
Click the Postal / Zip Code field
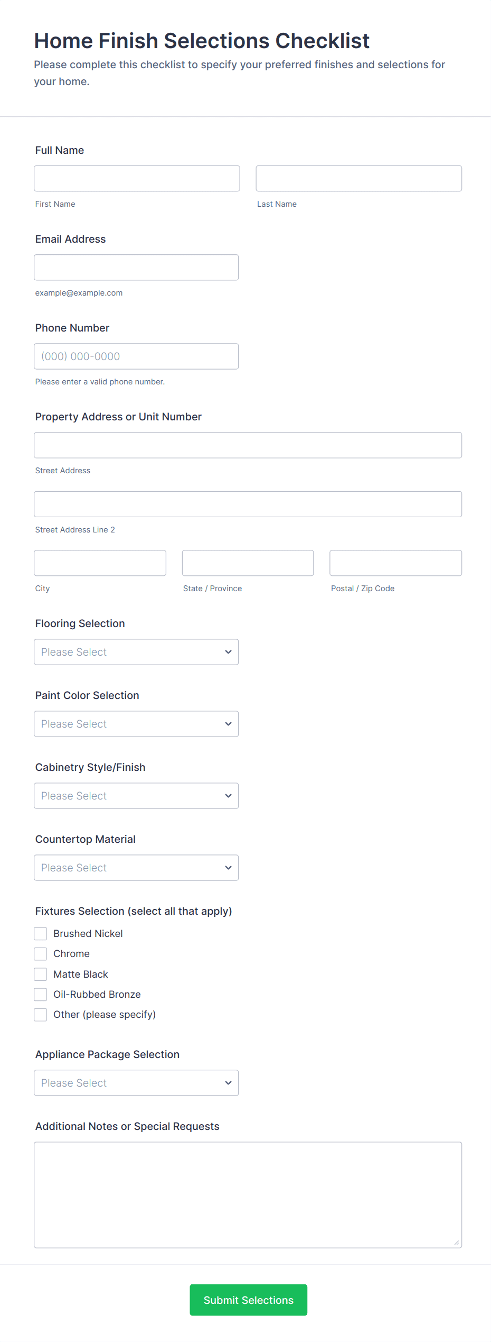click(395, 563)
